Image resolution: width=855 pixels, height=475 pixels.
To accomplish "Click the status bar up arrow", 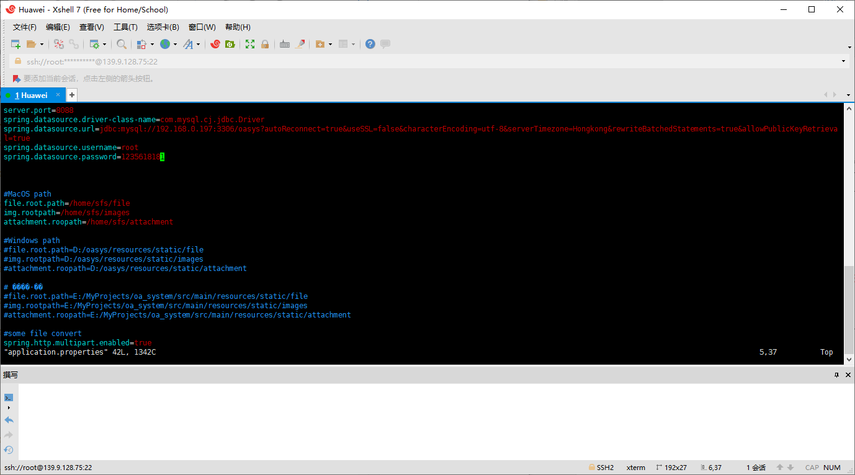I will click(x=779, y=468).
